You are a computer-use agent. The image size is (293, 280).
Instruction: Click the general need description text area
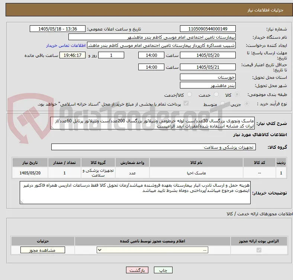(x=152, y=123)
